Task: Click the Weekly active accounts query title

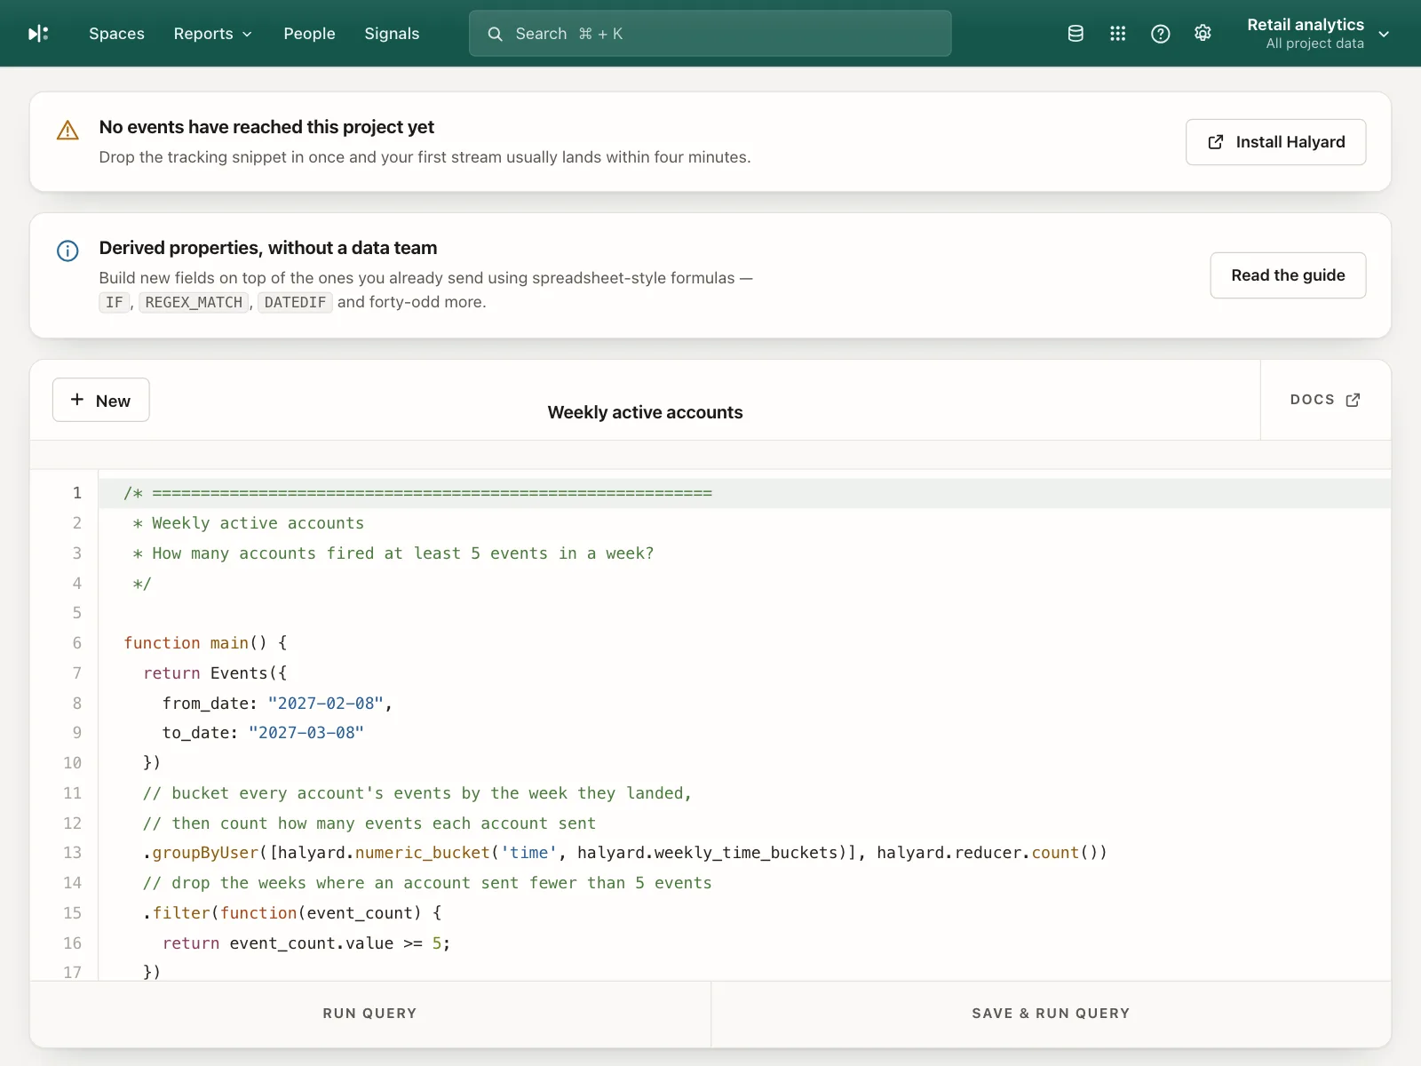Action: coord(645,412)
